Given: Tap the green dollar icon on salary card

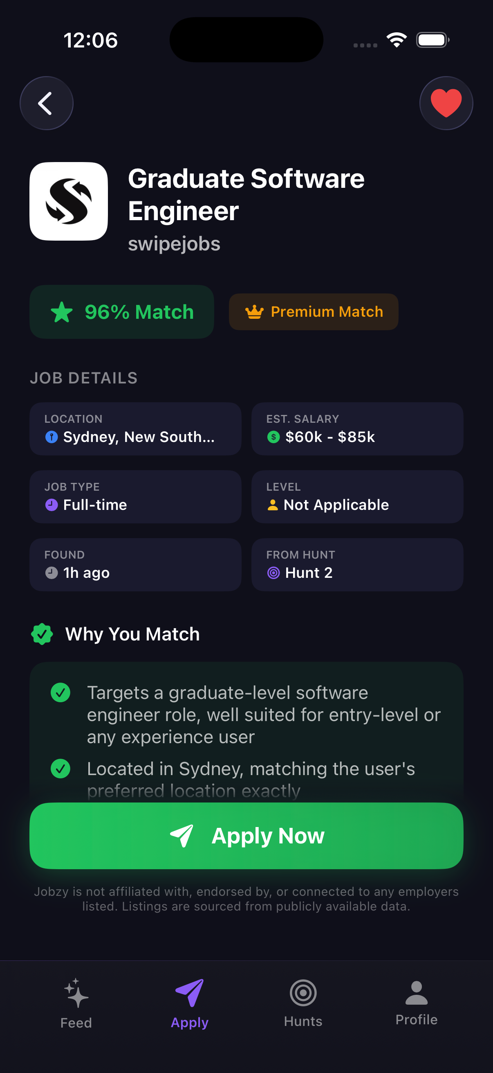Looking at the screenshot, I should pos(273,437).
